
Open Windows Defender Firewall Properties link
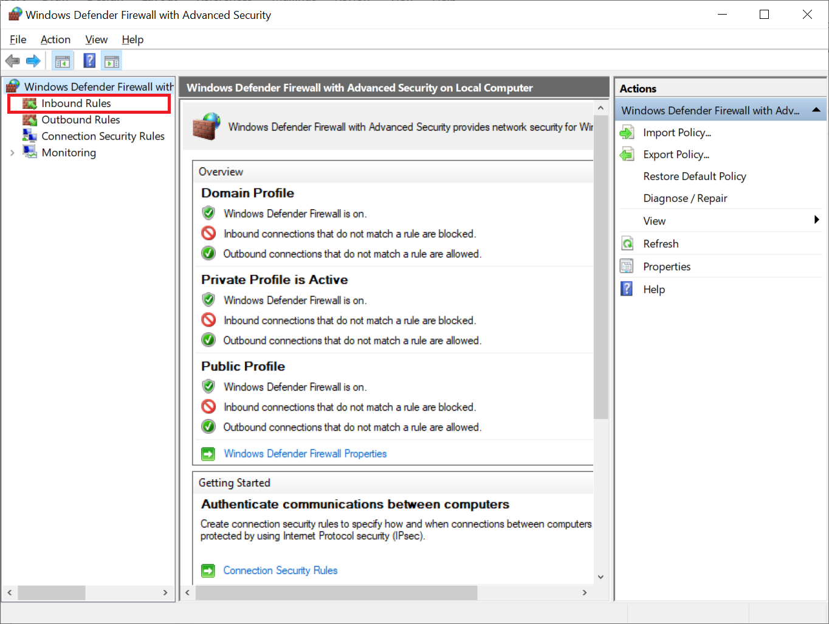tap(304, 454)
